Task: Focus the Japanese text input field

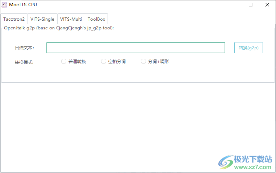Action: pos(136,48)
